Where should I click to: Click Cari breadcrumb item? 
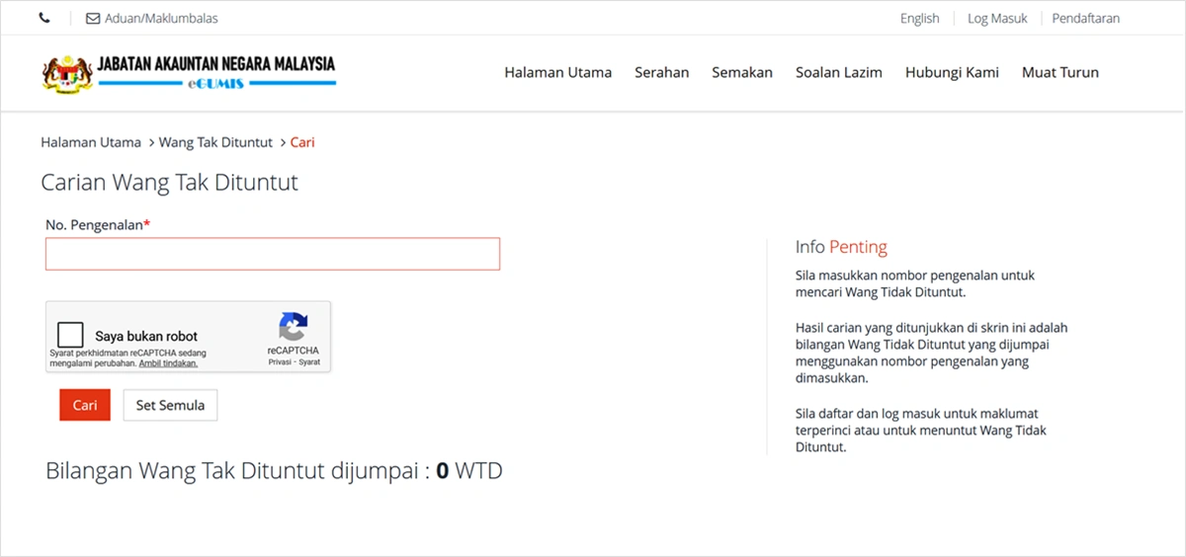(x=302, y=142)
